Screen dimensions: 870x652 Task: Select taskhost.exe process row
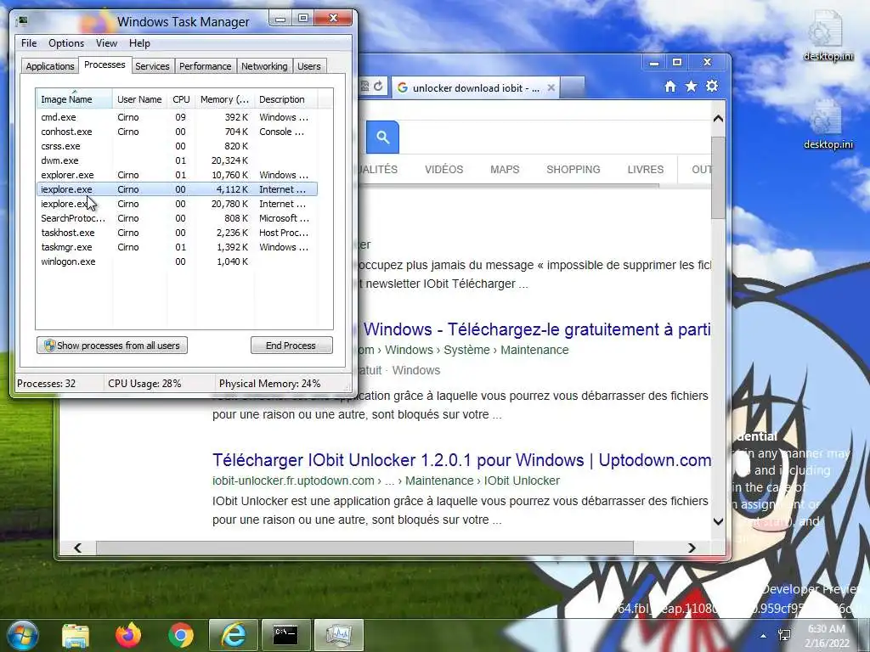coord(177,233)
